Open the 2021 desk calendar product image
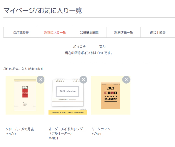175x147 pixels. click(x=68, y=95)
